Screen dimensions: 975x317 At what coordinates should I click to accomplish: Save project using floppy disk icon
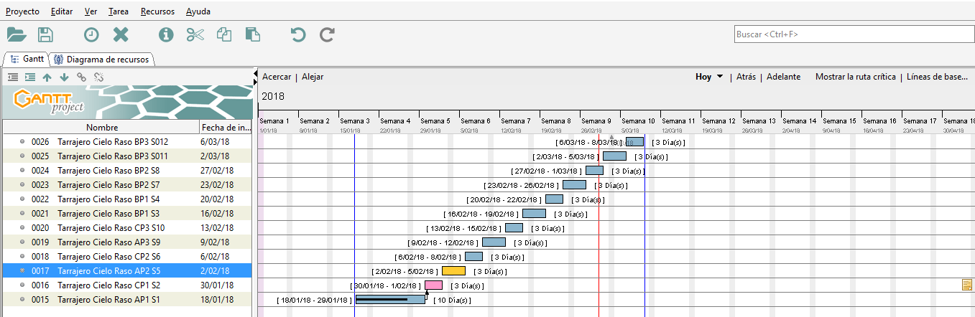[45, 34]
